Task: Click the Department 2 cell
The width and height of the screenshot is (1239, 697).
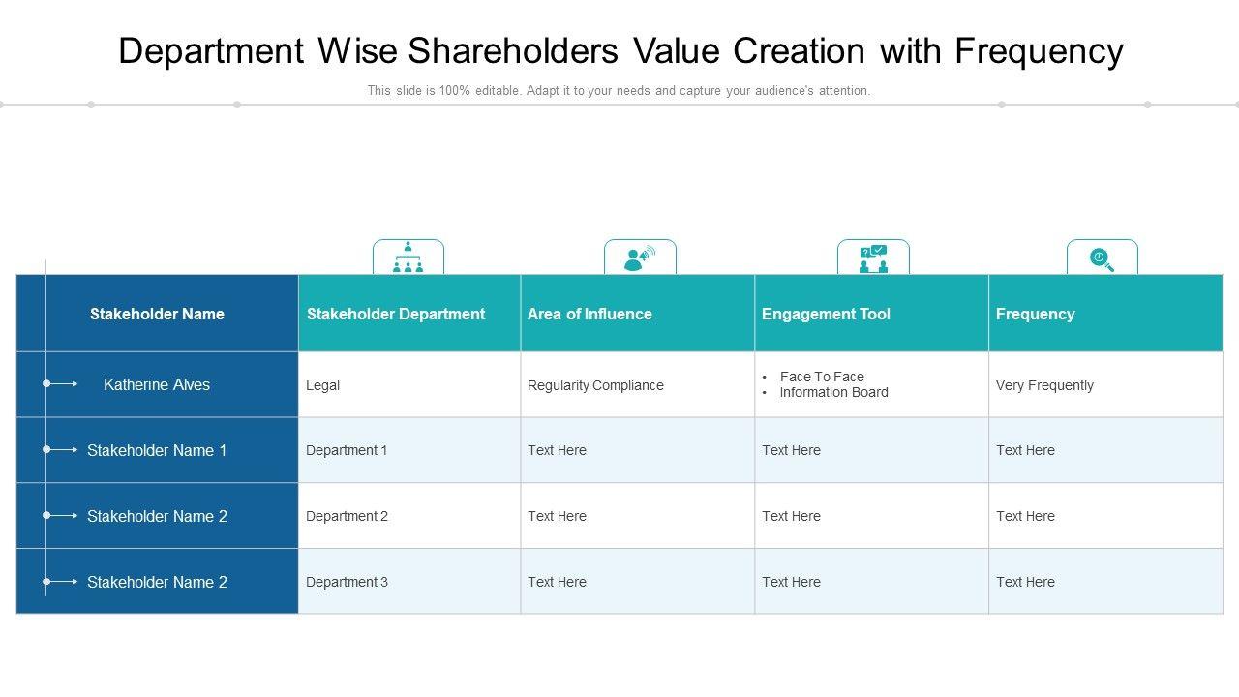Action: 347,516
